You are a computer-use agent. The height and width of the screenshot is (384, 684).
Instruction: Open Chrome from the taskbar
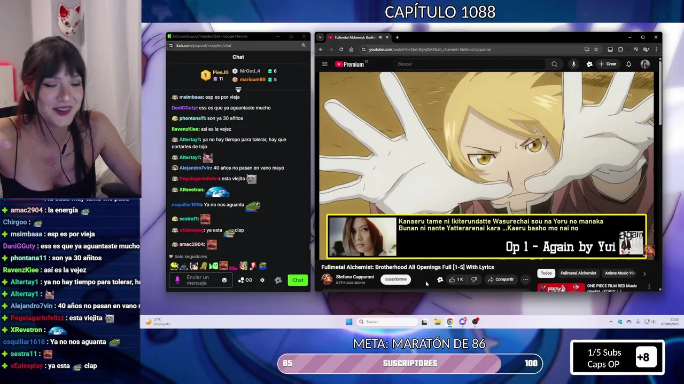[x=450, y=322]
